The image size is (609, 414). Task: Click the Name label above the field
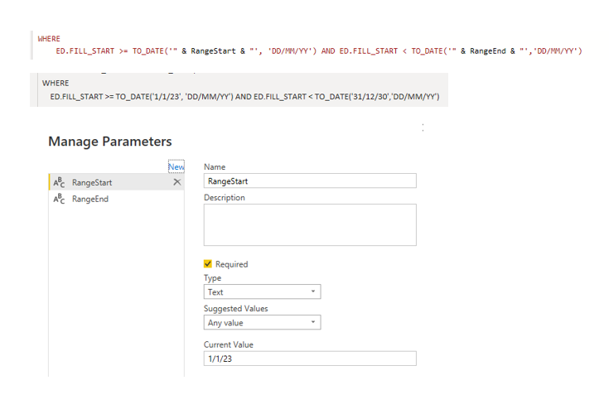click(x=215, y=166)
